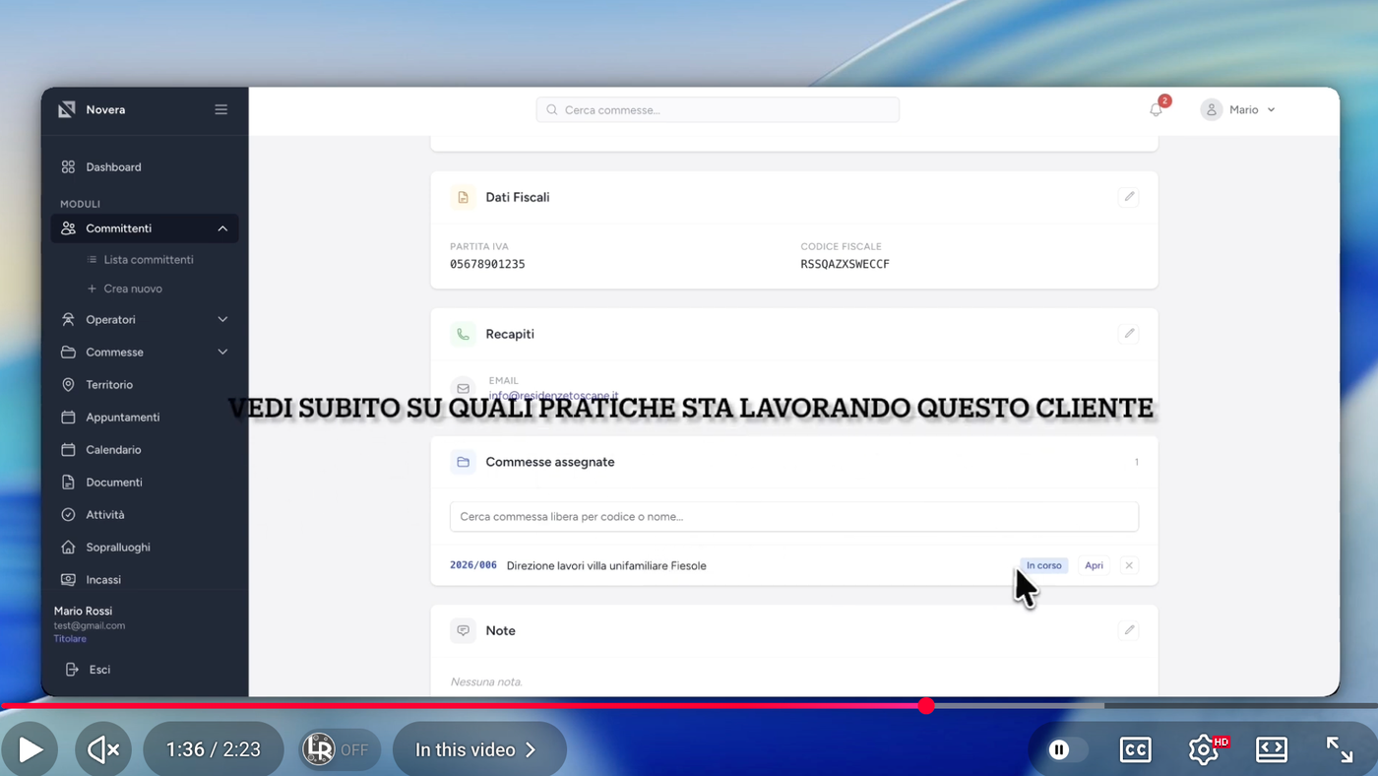This screenshot has width=1378, height=776.
Task: Toggle closed captions CC
Action: 1136,749
